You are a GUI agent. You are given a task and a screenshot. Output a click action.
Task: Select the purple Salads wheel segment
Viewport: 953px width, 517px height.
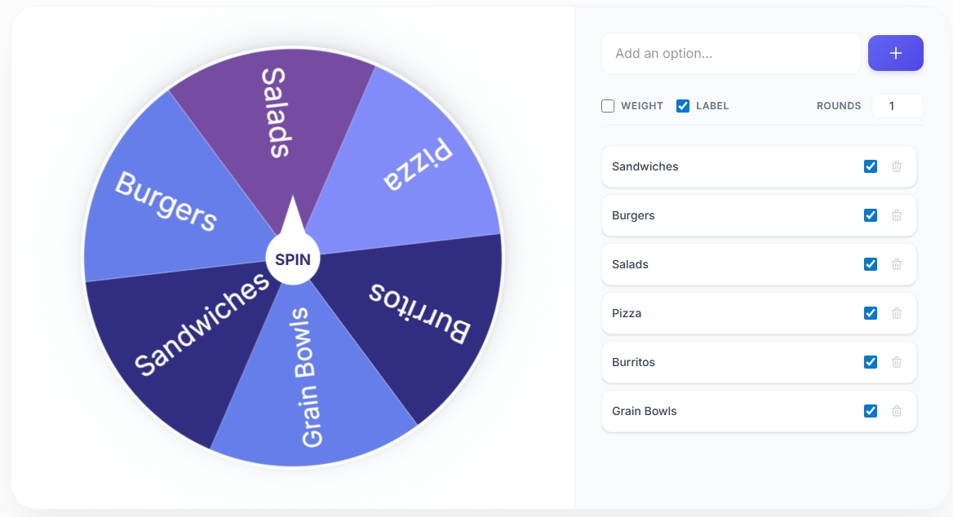[x=277, y=122]
